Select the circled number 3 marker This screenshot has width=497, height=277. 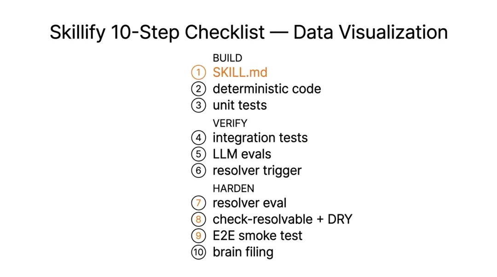coord(198,105)
